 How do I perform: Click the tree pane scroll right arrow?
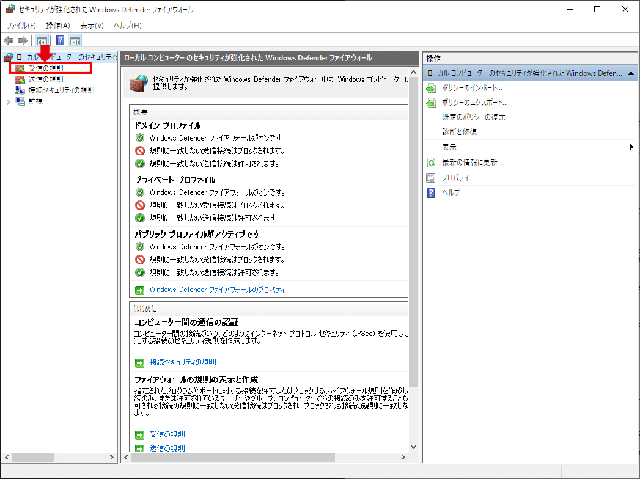pyautogui.click(x=112, y=458)
